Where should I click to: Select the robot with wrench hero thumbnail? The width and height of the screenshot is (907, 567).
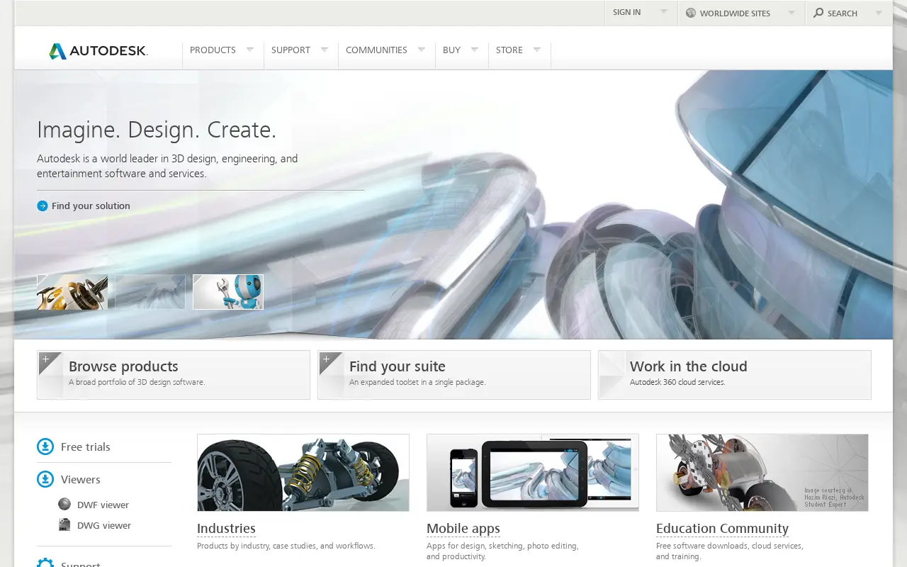click(228, 292)
